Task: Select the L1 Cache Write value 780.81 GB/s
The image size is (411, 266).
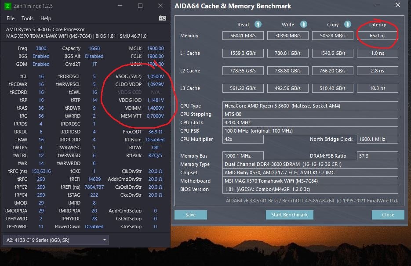Action: (288, 53)
